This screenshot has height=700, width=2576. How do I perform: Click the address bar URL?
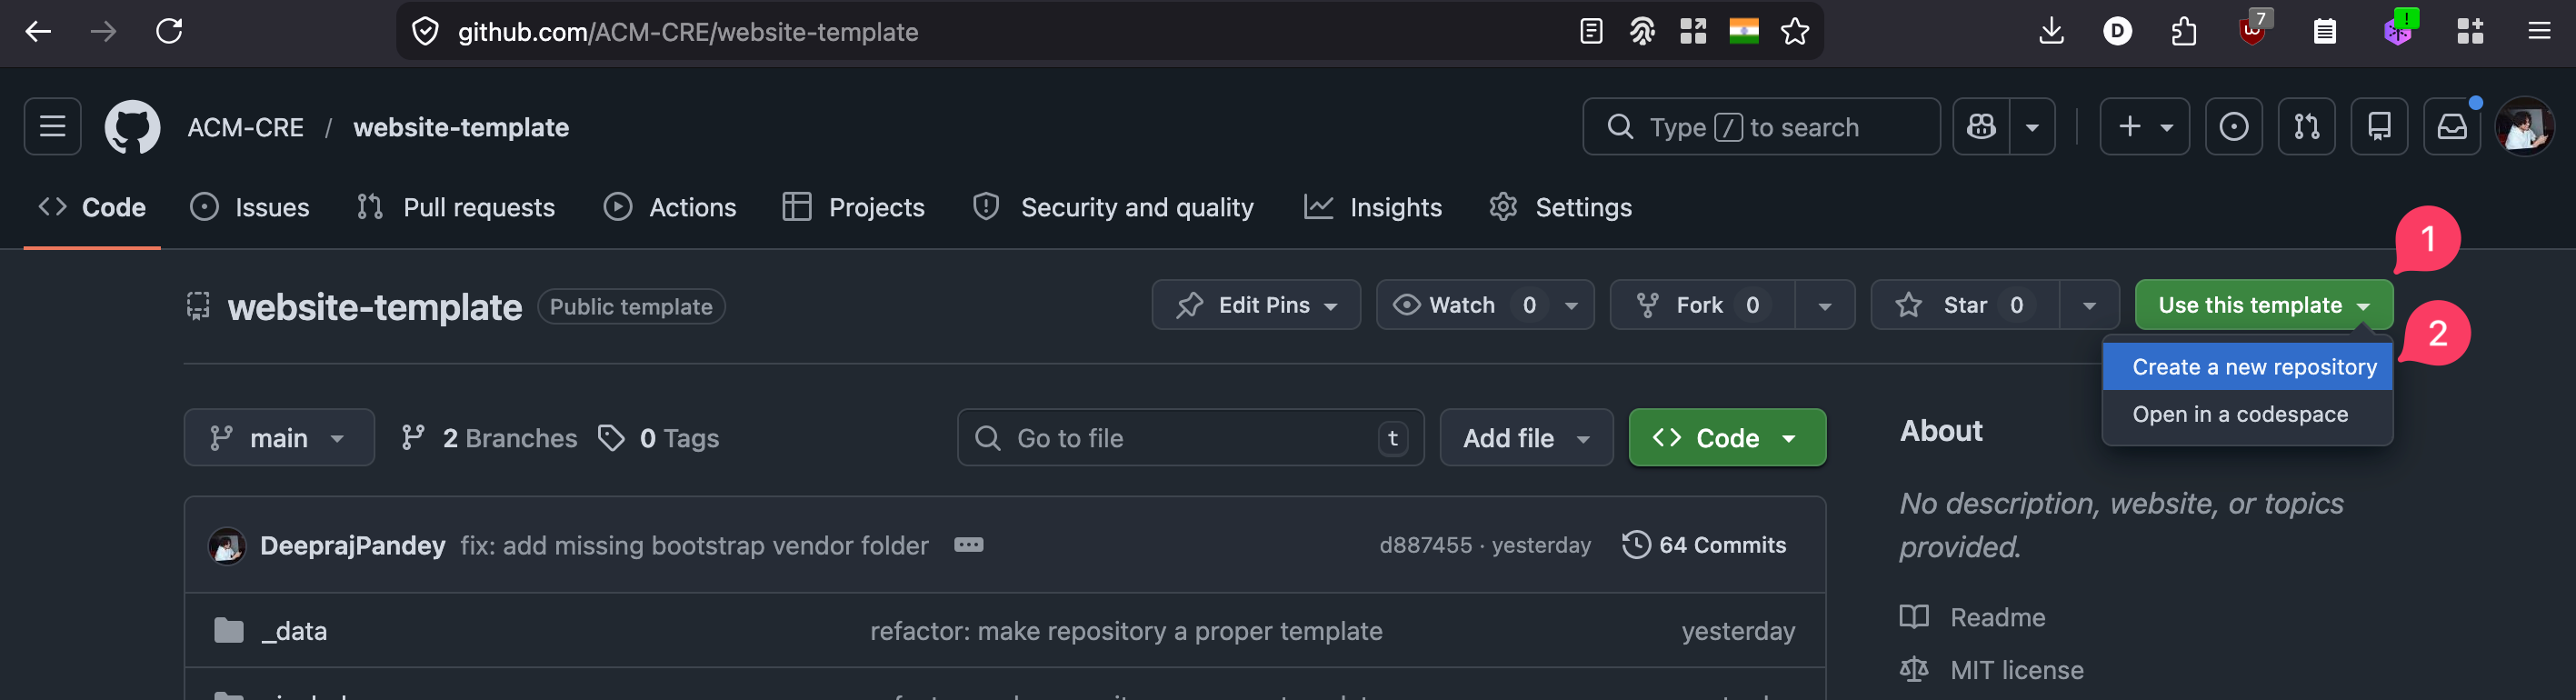688,32
